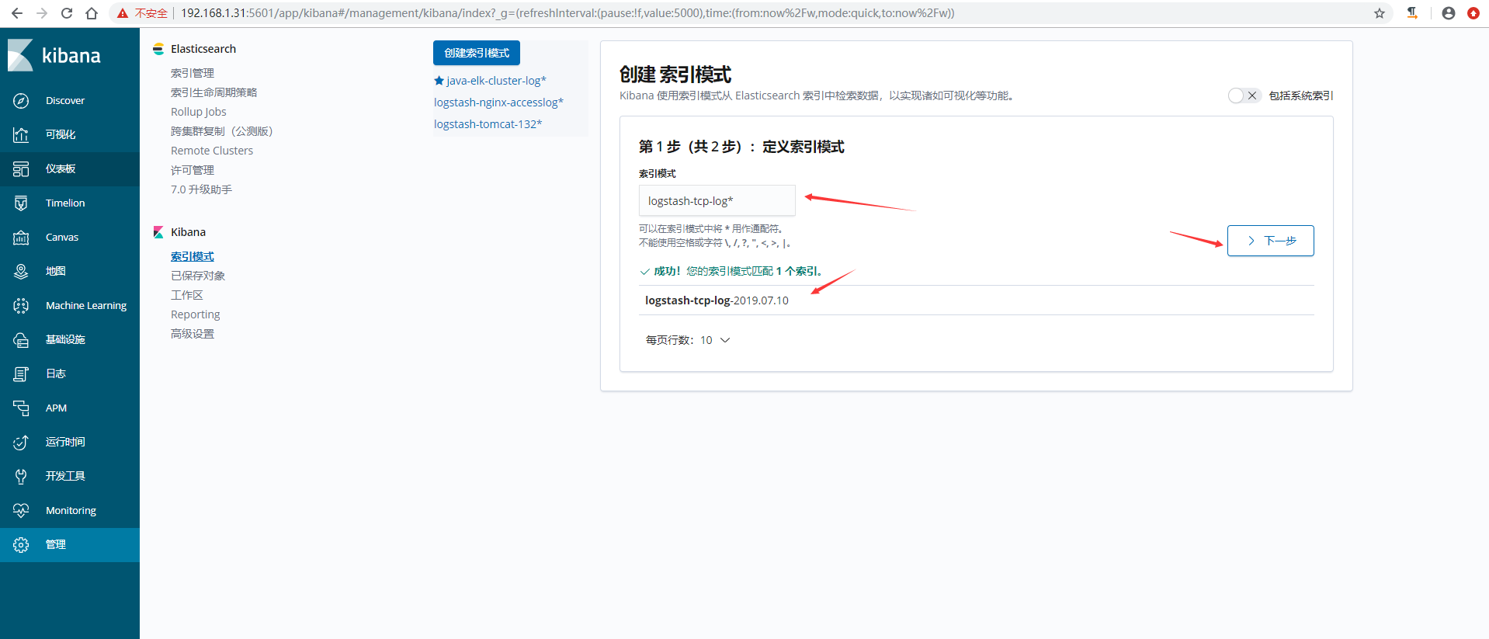Click the next step button
Viewport: 1489px width, 639px height.
(x=1271, y=241)
